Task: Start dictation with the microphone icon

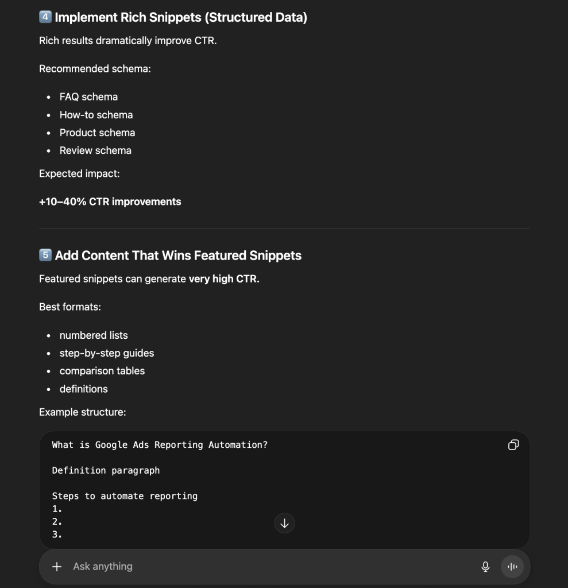Action: click(x=485, y=567)
